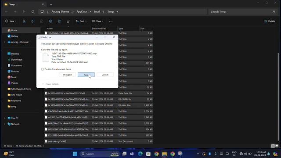Click the taskbar Search box
This screenshot has height=158, width=281.
(100, 154)
